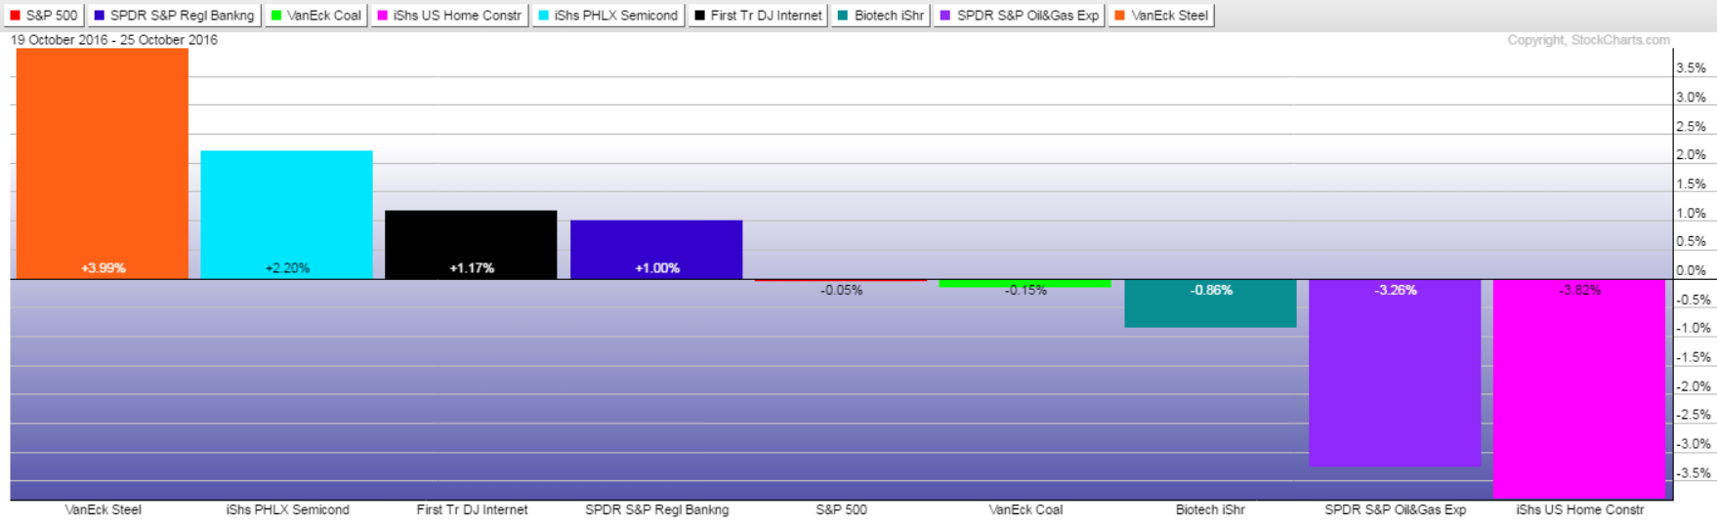
Task: Click the blue SPDR S&P Regl Bankng bar
Action: click(656, 250)
